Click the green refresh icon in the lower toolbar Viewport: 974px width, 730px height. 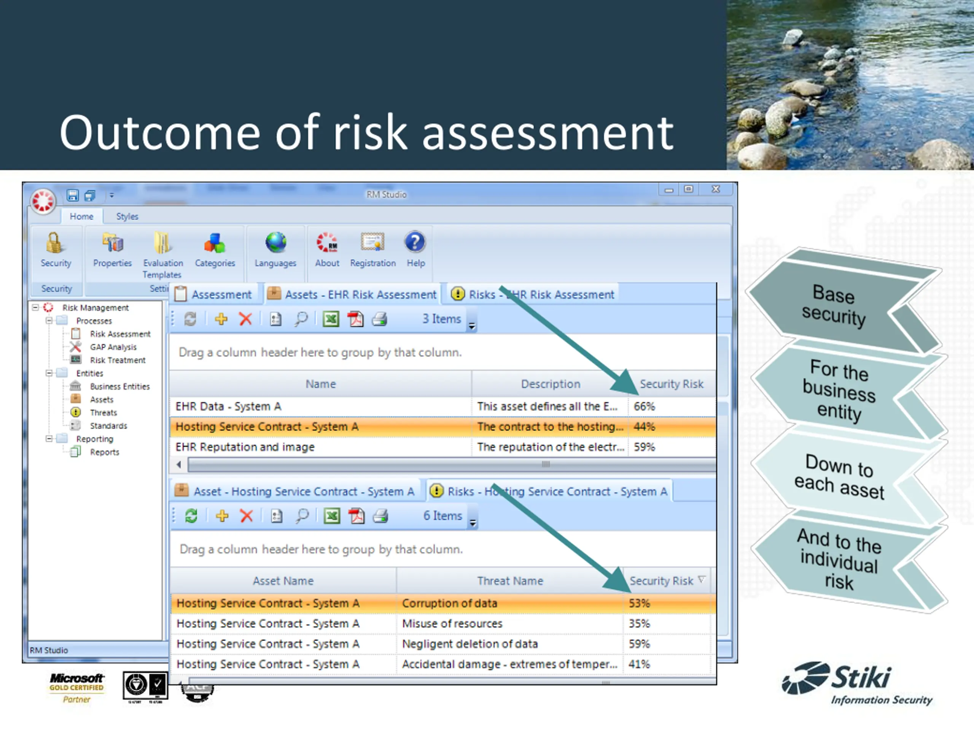pos(191,516)
